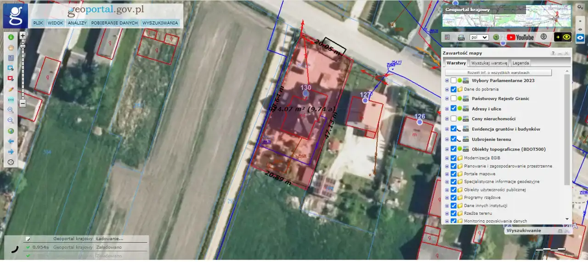Enable Wybory Parlamentarne 2023 layer checkbox
Viewport: 588px width, 262px height.
coord(453,81)
